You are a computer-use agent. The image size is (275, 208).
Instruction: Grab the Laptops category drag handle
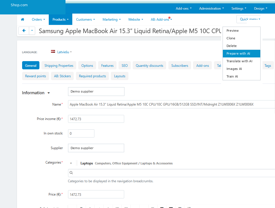click(x=77, y=163)
